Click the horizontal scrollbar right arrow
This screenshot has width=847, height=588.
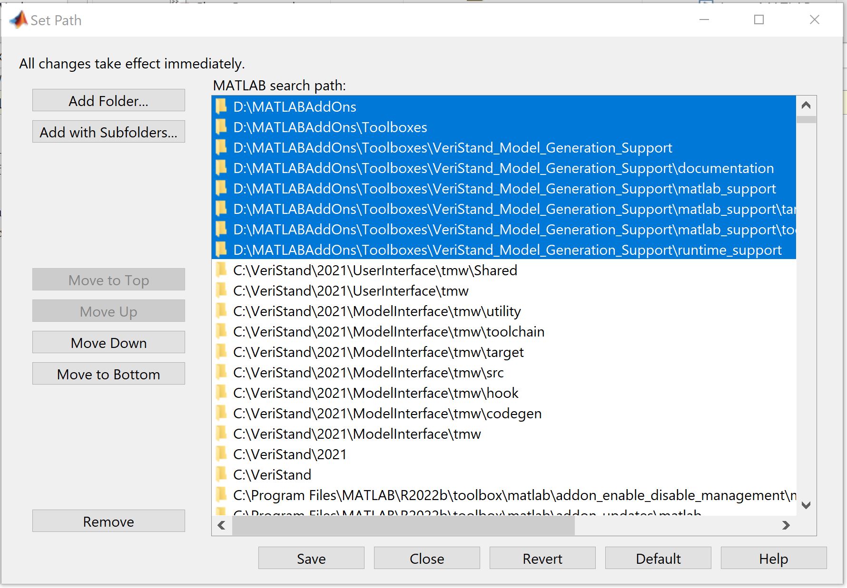[786, 525]
